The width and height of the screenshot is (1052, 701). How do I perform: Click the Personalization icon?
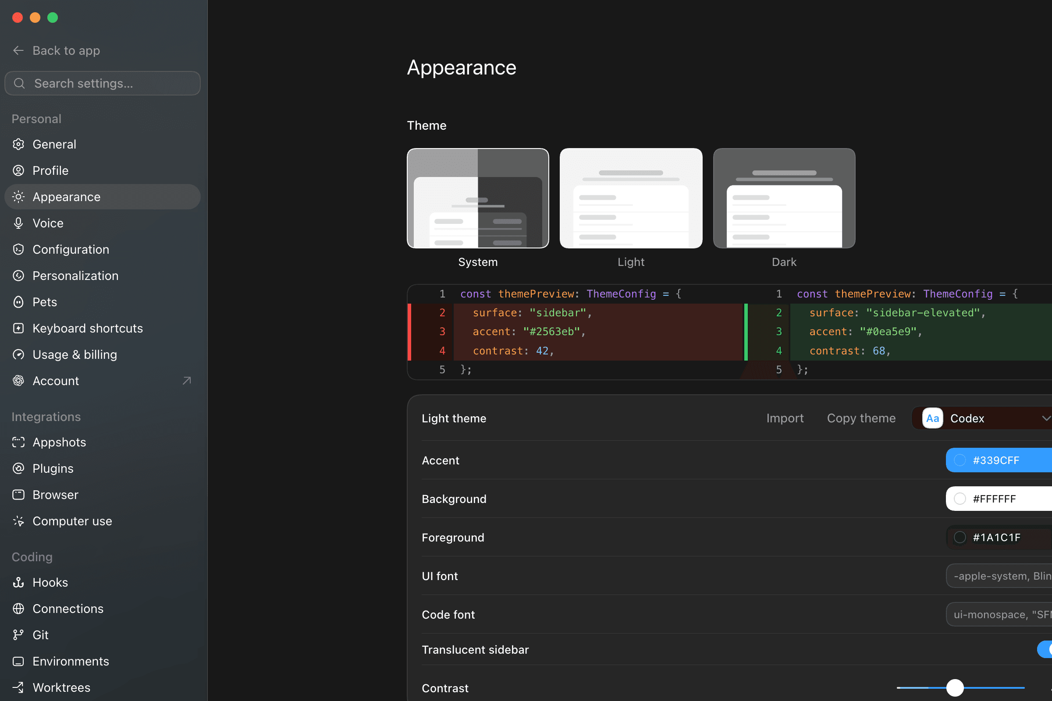pyautogui.click(x=18, y=276)
